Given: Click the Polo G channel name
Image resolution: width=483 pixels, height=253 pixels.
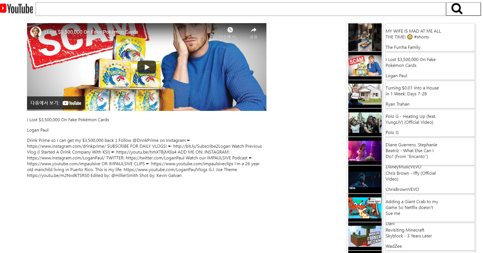Looking at the screenshot, I should tap(392, 133).
